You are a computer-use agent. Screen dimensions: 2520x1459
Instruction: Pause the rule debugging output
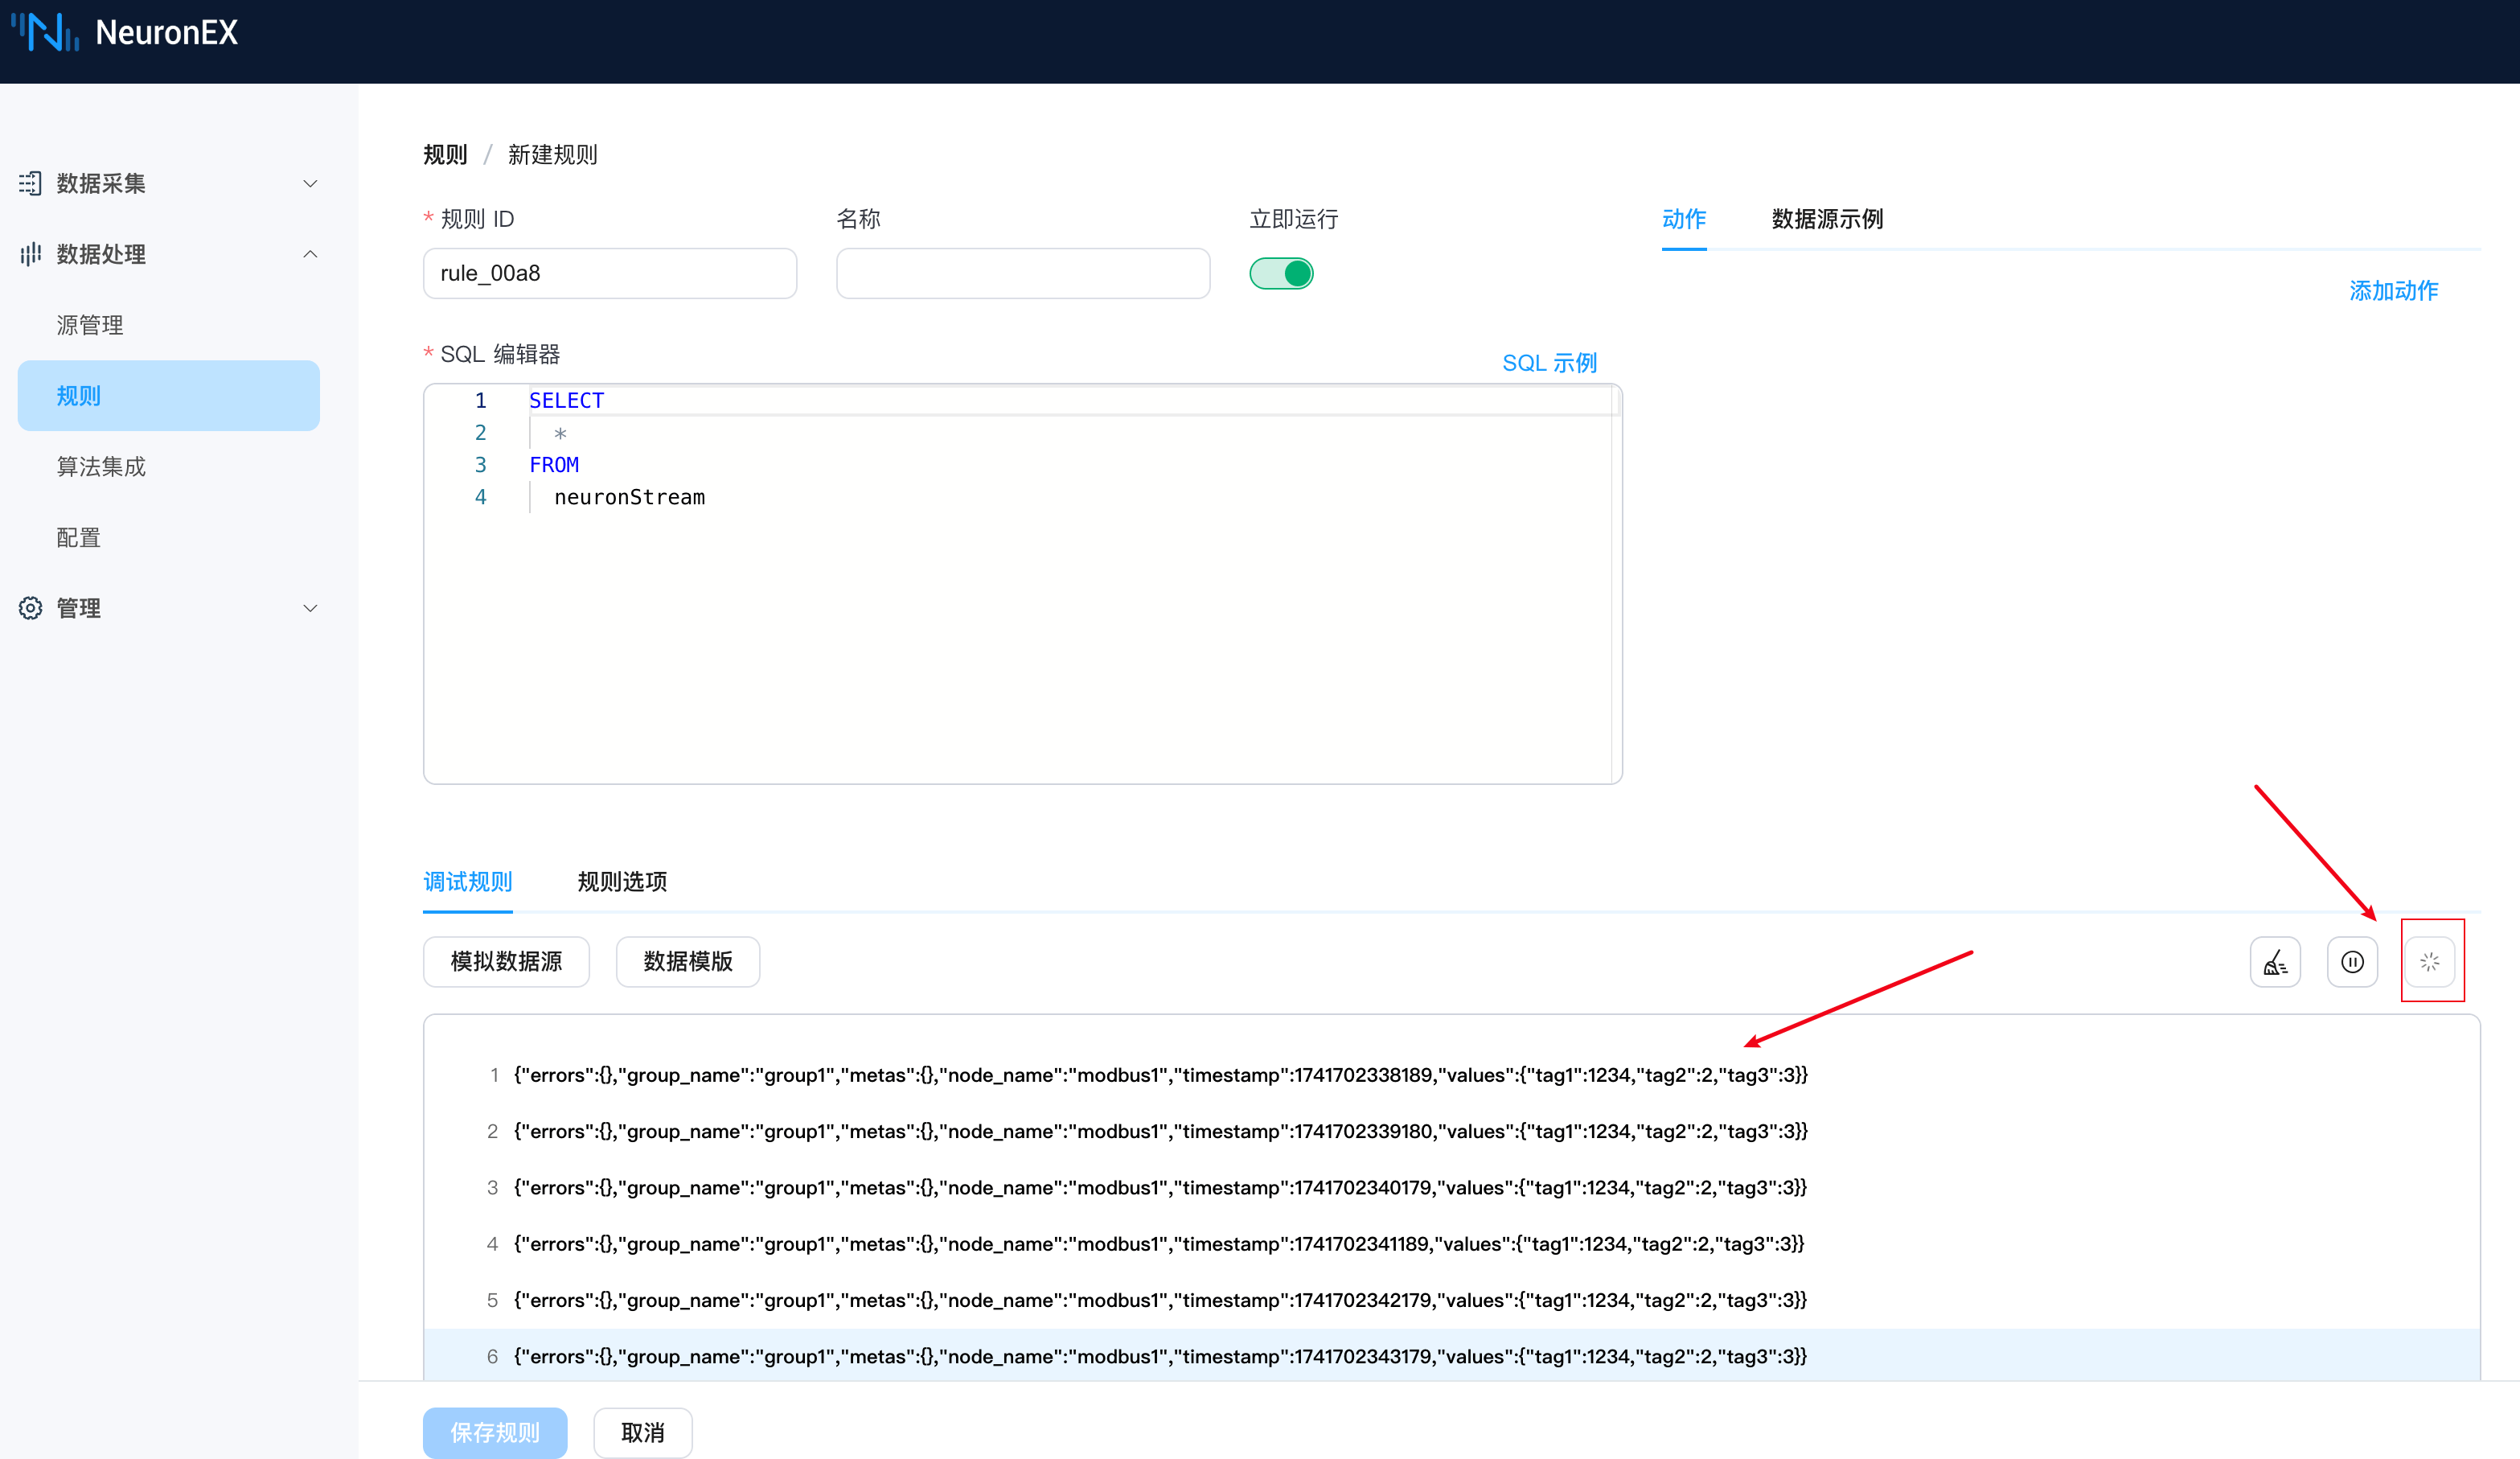click(x=2352, y=962)
